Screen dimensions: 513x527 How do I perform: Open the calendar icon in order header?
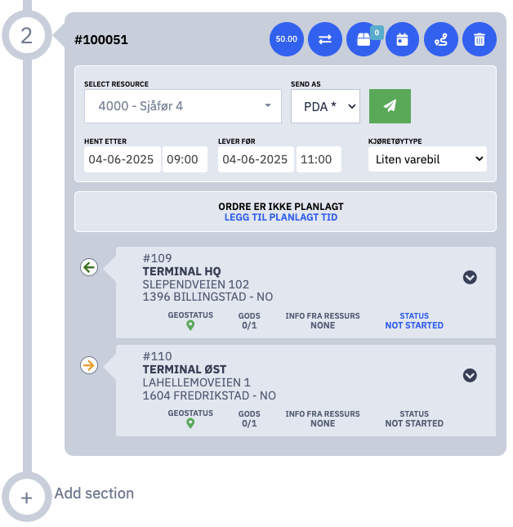tap(402, 39)
